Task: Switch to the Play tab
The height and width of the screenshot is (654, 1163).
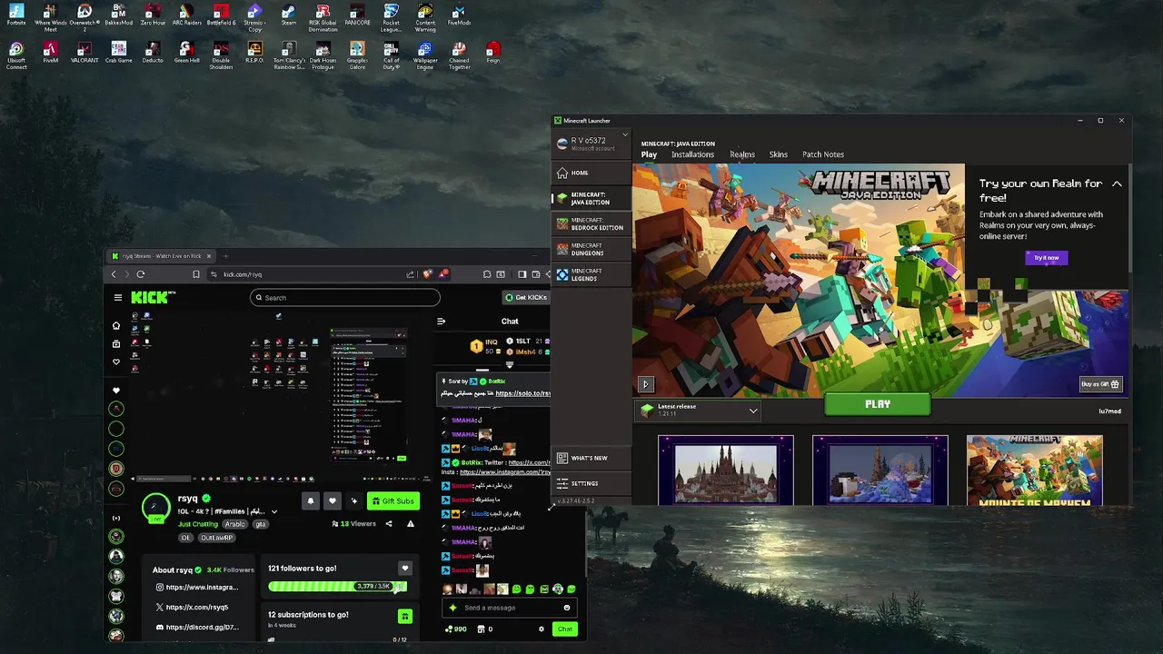Action: [x=649, y=154]
